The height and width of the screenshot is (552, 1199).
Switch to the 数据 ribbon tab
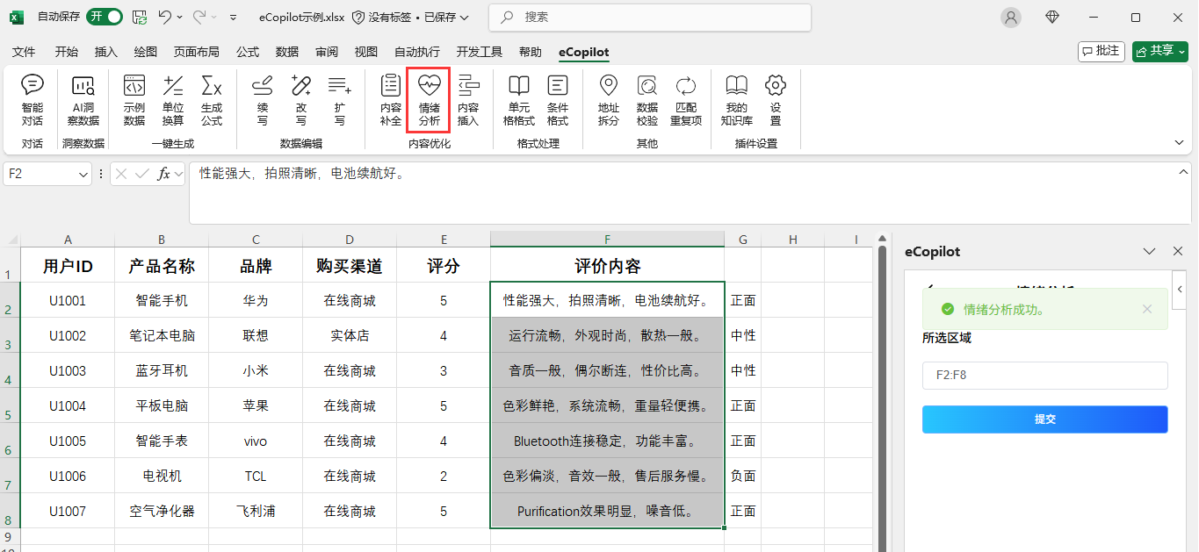[x=286, y=52]
